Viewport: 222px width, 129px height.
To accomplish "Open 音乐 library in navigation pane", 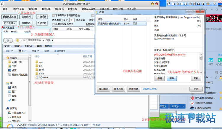I will [x=14, y=100].
